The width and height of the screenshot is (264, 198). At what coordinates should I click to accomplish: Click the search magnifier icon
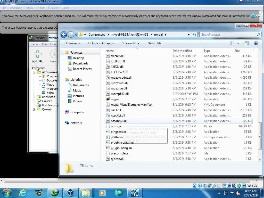pyautogui.click(x=258, y=35)
